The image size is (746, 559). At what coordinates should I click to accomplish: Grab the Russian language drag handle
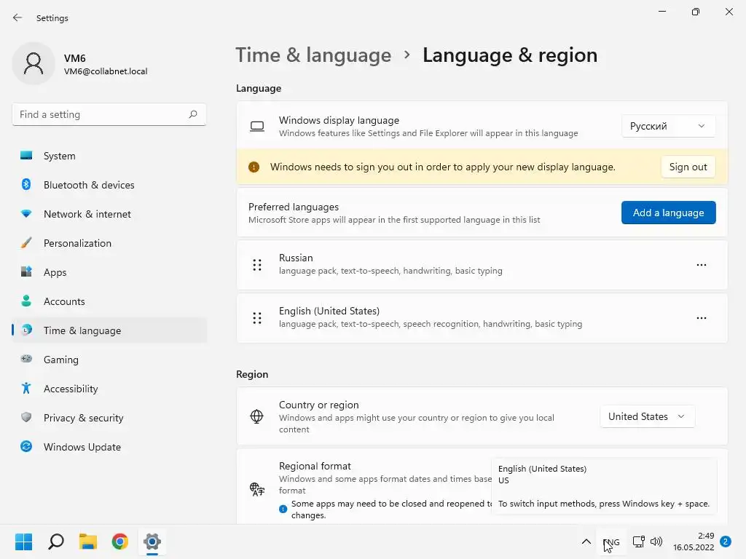click(257, 265)
